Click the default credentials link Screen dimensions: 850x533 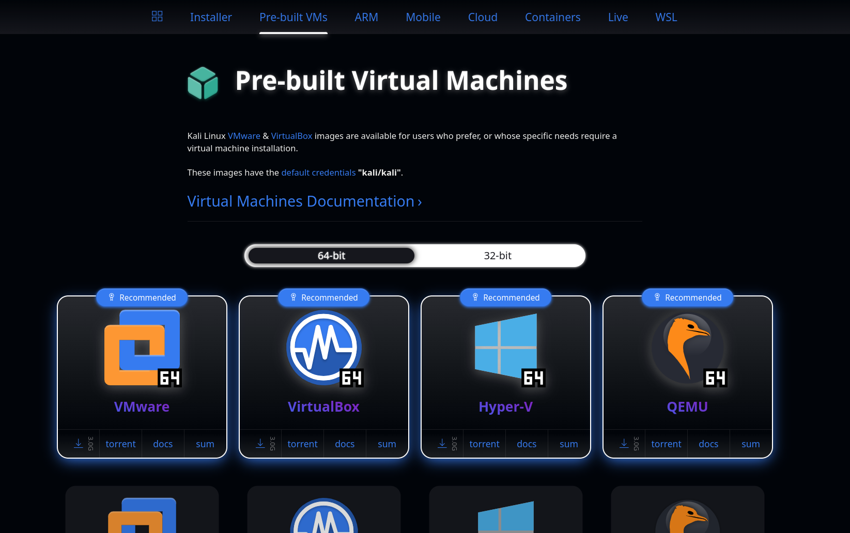[318, 173]
